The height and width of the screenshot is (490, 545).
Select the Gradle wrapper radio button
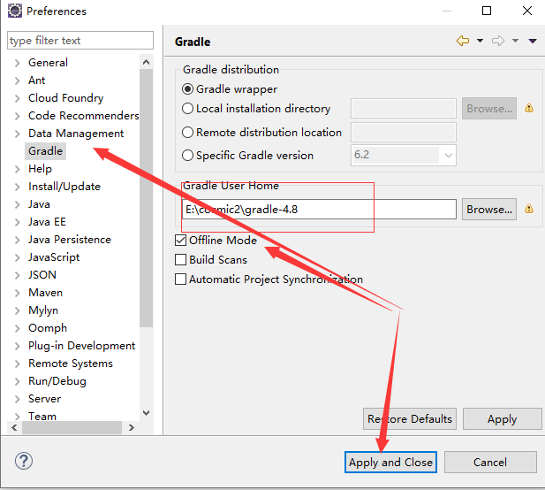pos(187,89)
